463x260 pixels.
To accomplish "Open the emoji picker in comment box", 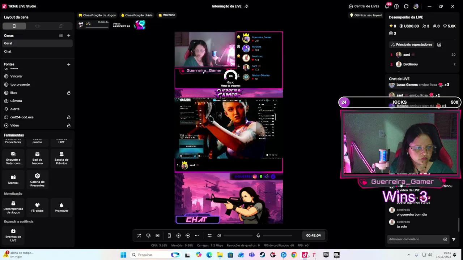I will (445, 239).
